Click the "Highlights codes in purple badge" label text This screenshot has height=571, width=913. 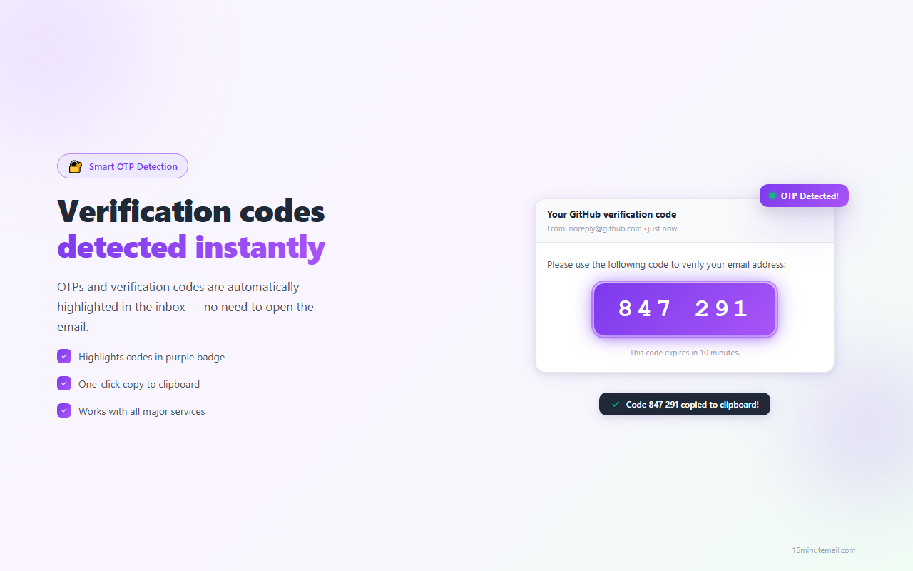coord(151,357)
